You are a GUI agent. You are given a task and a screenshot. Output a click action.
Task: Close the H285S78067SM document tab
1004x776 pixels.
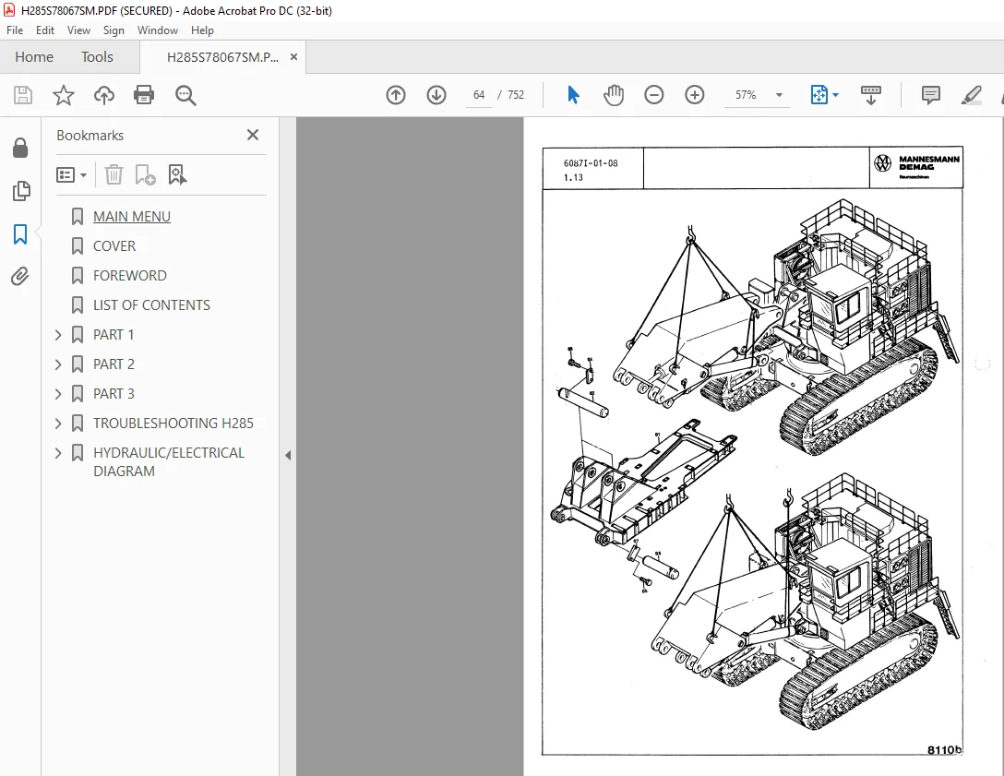click(293, 56)
